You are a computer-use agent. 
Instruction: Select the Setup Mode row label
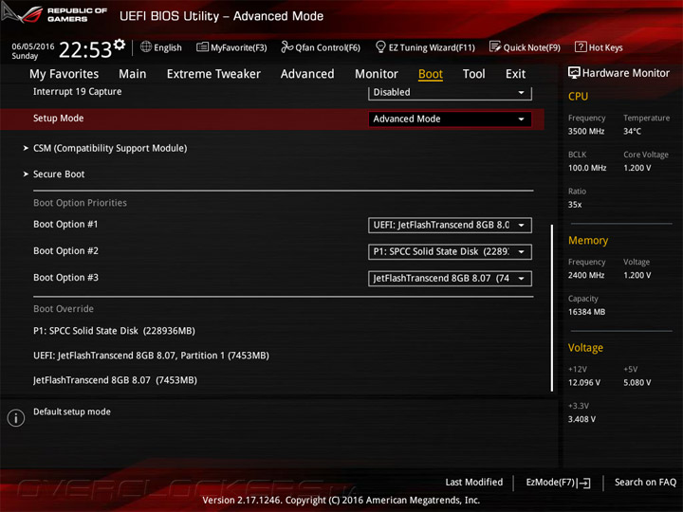tap(59, 119)
